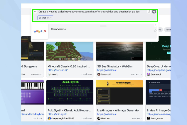Open the Eratas AI Image Generator thumbnail
The height and width of the screenshot is (125, 187).
pyautogui.click(x=158, y=92)
